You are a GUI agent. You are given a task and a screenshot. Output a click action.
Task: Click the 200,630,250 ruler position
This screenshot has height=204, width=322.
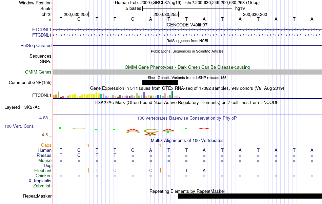76,14
